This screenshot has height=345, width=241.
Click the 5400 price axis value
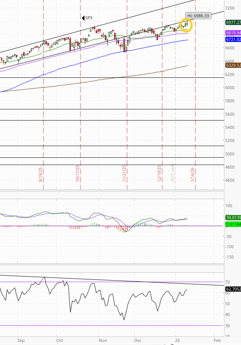click(x=230, y=127)
